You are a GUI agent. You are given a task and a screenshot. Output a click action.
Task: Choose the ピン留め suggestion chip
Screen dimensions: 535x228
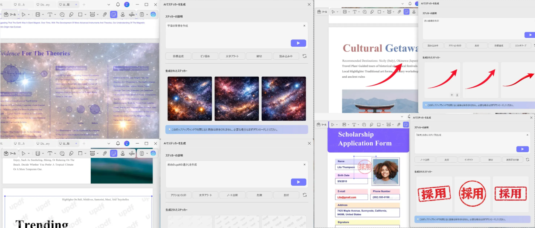pyautogui.click(x=205, y=56)
